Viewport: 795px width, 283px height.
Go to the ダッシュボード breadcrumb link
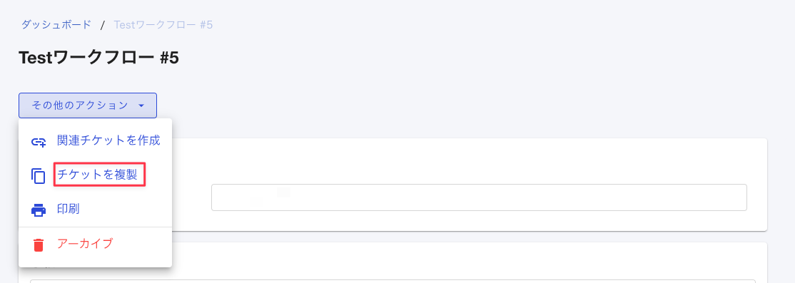pos(56,24)
